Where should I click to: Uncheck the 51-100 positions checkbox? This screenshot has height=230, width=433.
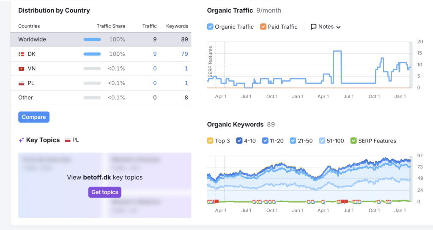[x=323, y=140]
